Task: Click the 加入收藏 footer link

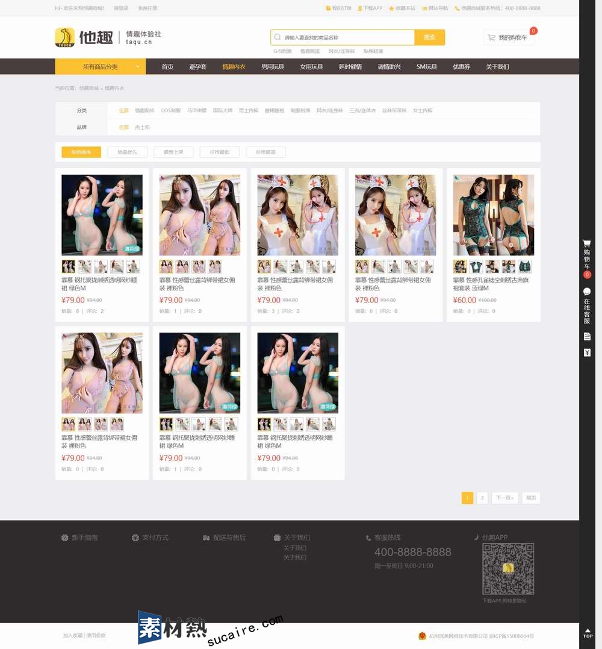Action: [73, 635]
